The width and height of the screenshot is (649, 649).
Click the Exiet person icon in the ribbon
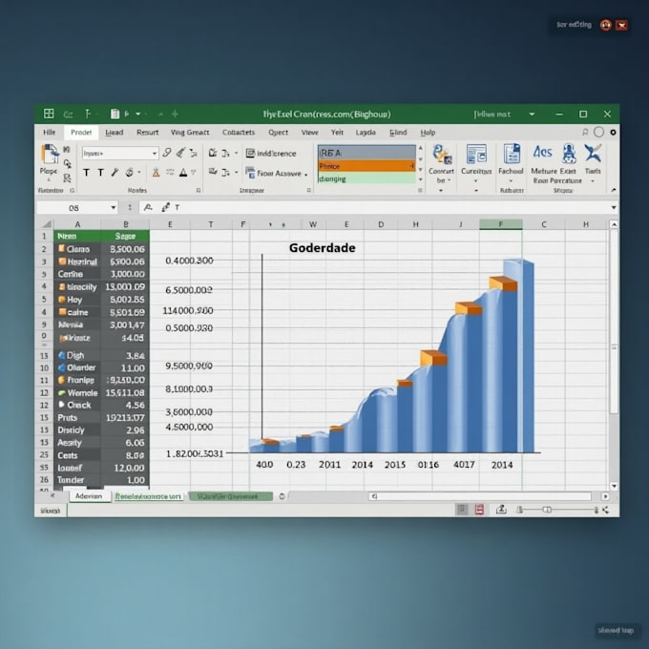(x=569, y=153)
